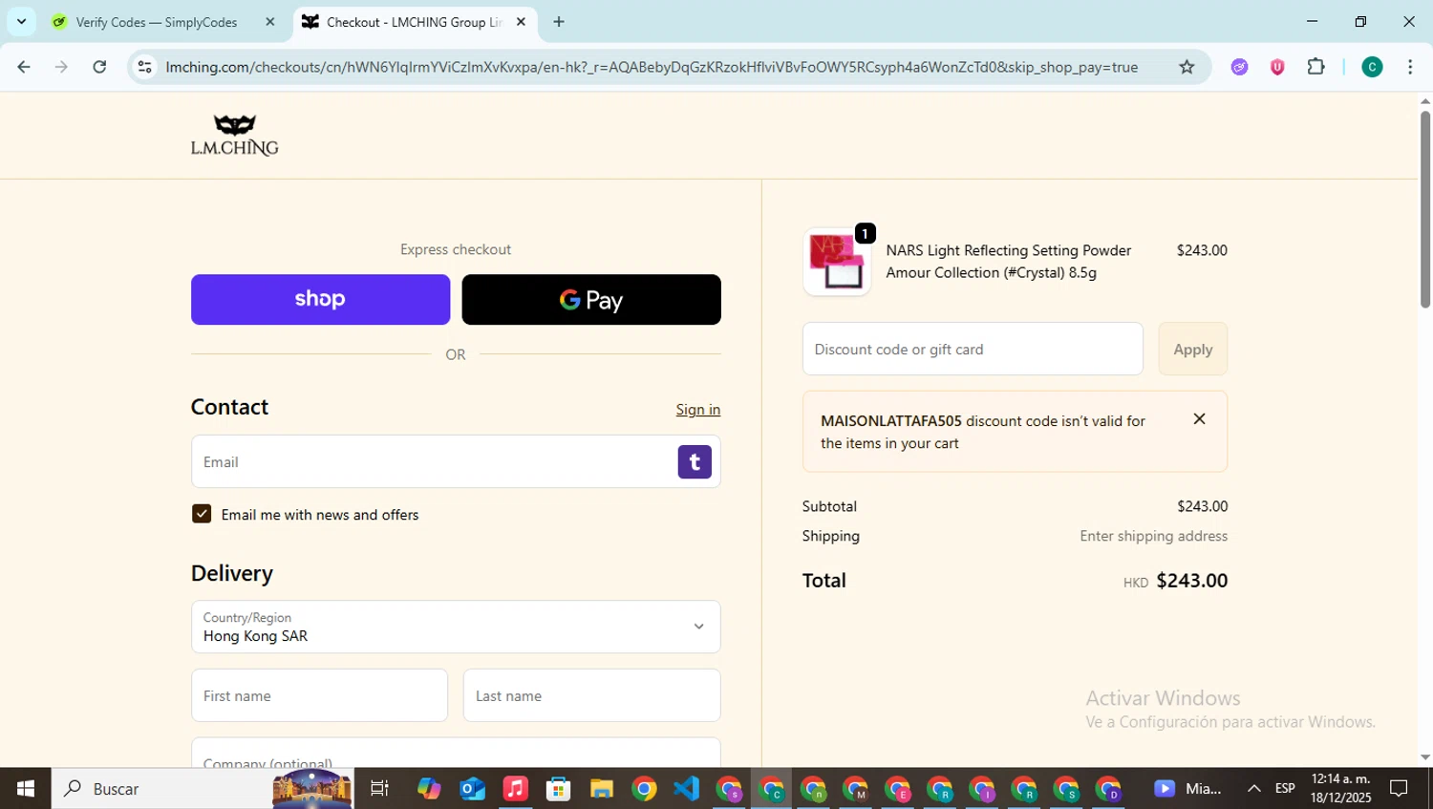This screenshot has width=1433, height=809.
Task: Open Task View on the taskbar
Action: point(379,788)
